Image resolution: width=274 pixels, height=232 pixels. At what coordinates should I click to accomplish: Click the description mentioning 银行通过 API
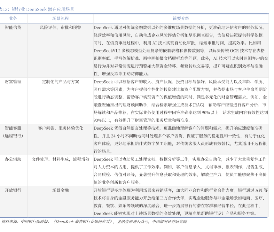point(181,198)
